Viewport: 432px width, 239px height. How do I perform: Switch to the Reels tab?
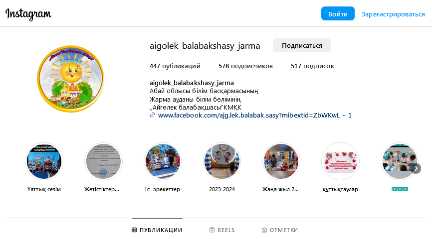tap(222, 230)
